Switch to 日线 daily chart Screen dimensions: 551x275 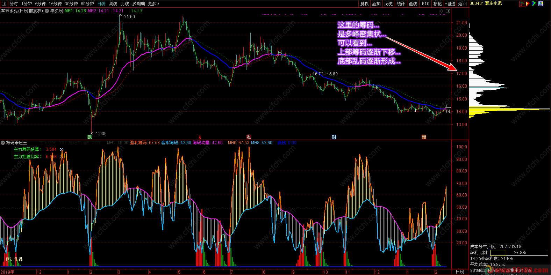[101, 4]
